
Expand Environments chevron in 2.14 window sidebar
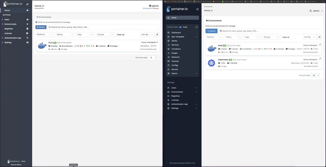[2, 24]
